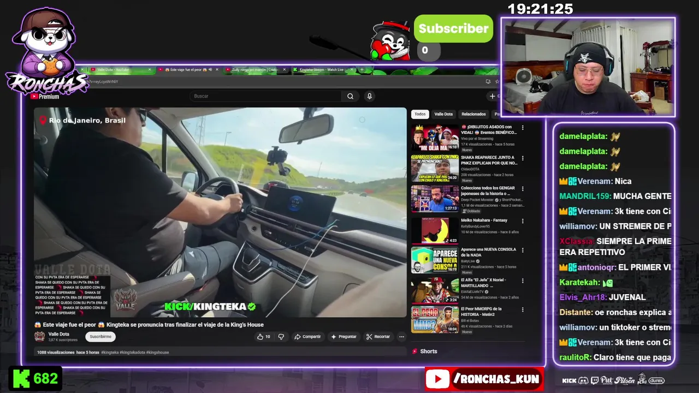
Task: Dislike the video with thumbs-down button
Action: tap(281, 337)
